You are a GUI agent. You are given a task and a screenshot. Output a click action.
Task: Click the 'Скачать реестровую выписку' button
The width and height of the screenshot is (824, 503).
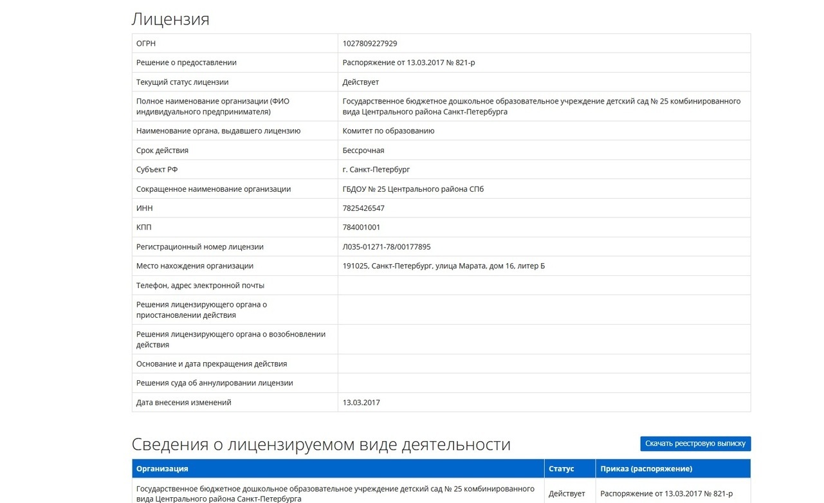click(x=695, y=443)
